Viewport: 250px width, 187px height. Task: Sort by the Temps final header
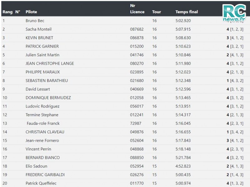(x=187, y=12)
